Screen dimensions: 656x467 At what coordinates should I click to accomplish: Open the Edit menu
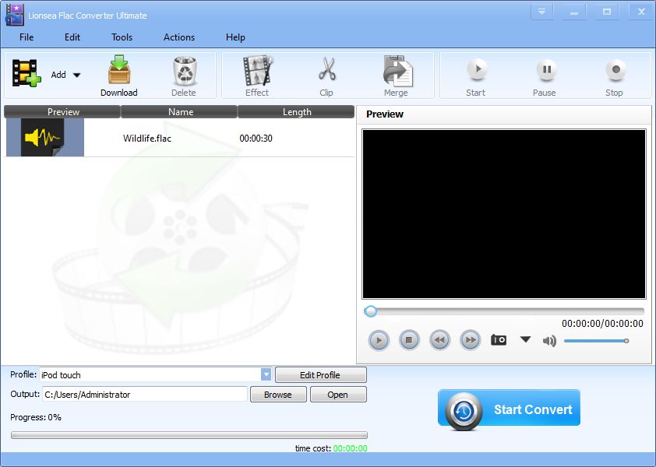[72, 37]
